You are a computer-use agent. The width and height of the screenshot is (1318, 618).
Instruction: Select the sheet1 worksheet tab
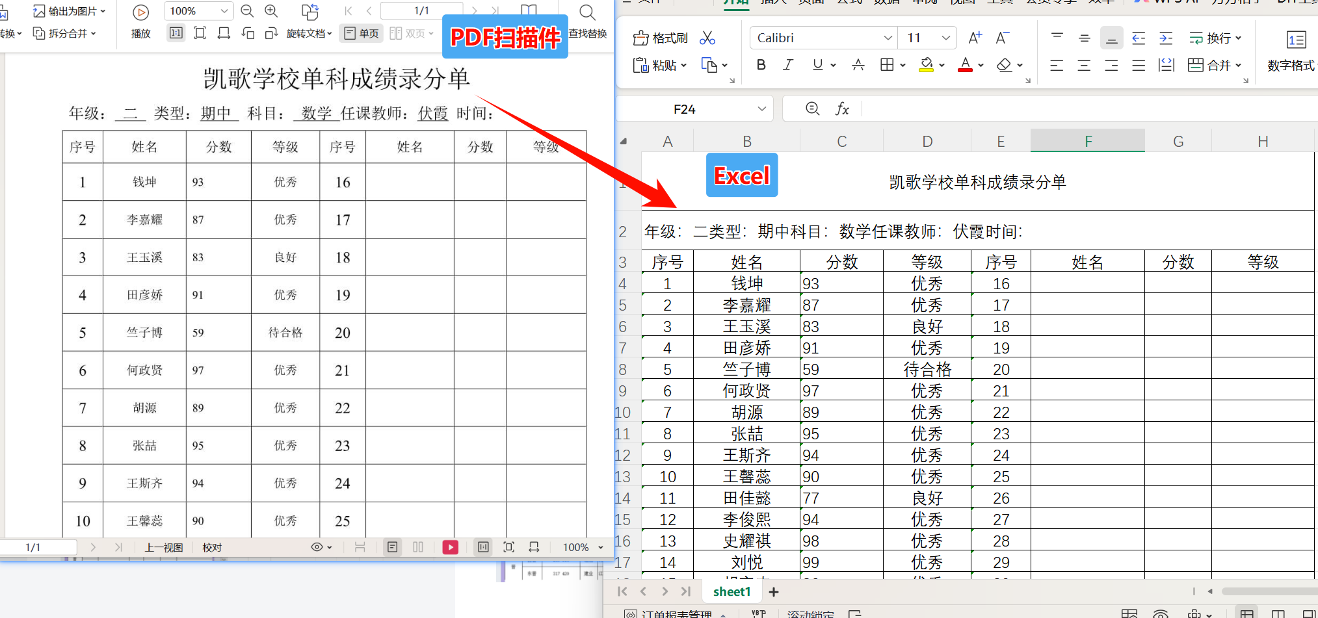pyautogui.click(x=731, y=591)
